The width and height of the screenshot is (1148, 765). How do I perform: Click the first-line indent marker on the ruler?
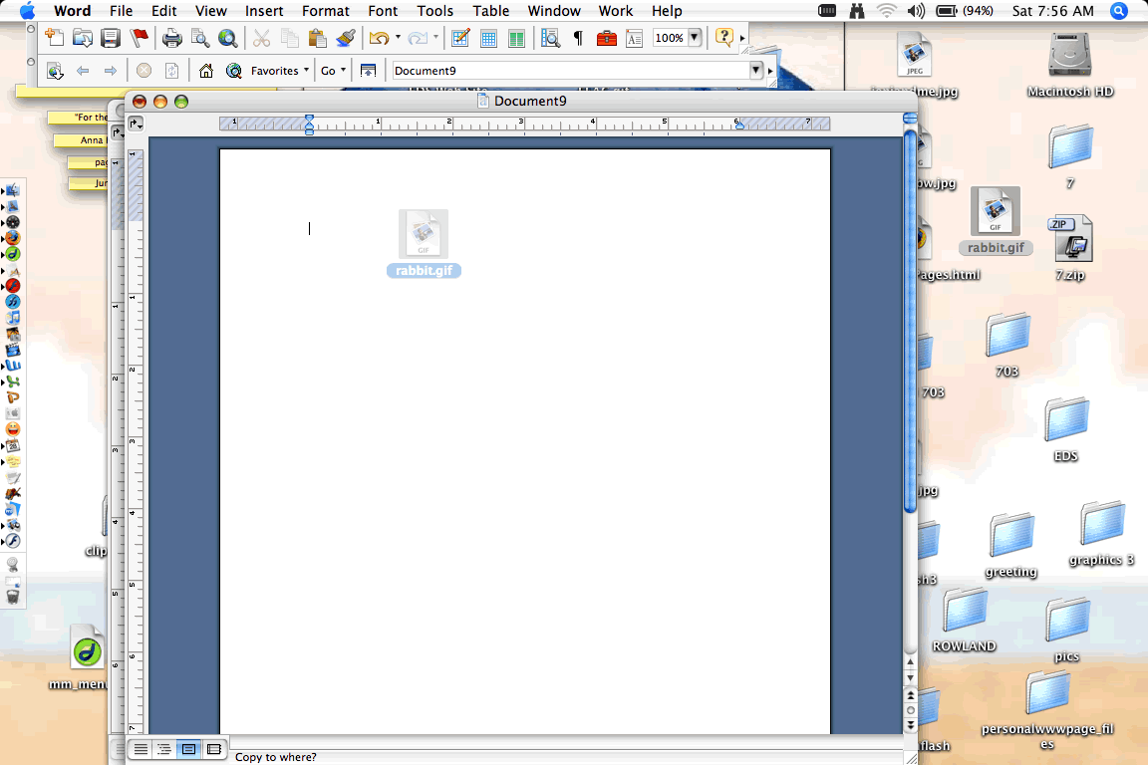coord(309,120)
